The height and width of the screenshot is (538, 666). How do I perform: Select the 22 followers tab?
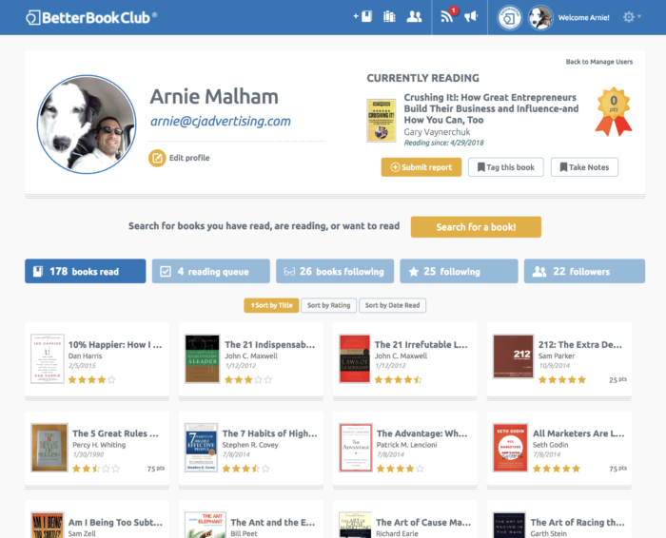pos(584,271)
